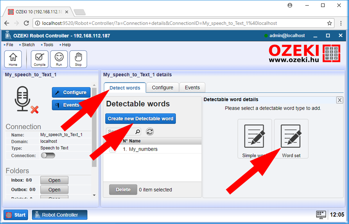The image size is (349, 224).
Task: Minimize the Robot Controller inner window
Action: (x=315, y=36)
